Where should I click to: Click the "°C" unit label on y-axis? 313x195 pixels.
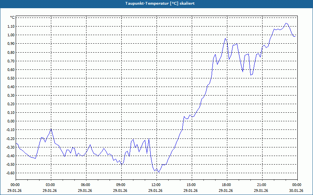13,18
